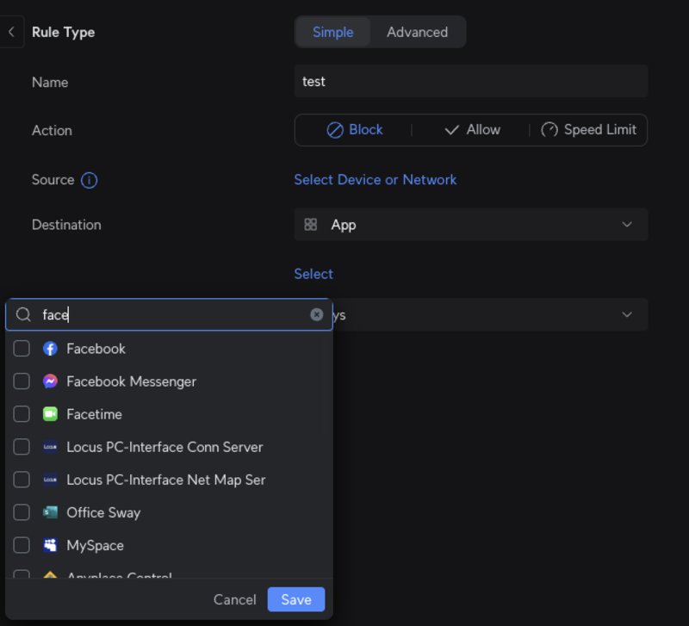Open the Destination App dropdown
Image resolution: width=689 pixels, height=626 pixels.
click(470, 225)
